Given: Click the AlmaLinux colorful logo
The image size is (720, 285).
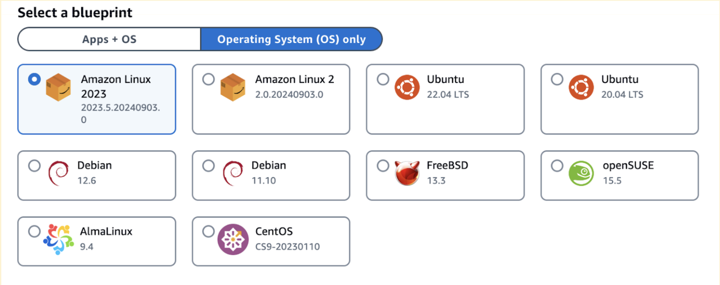Looking at the screenshot, I should point(58,239).
